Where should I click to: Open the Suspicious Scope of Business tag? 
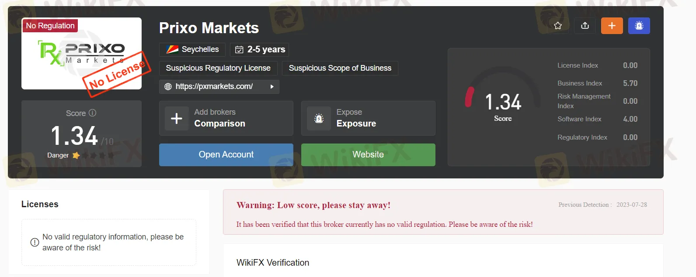click(x=340, y=68)
